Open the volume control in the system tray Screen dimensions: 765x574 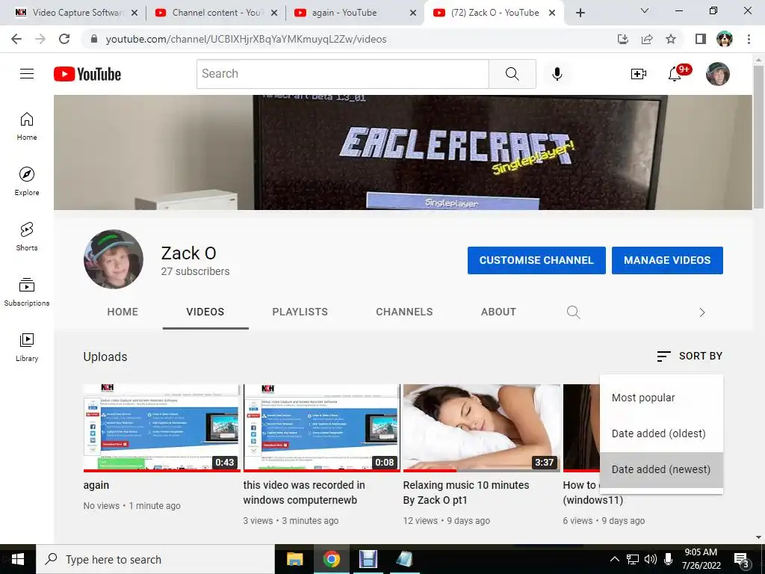point(651,559)
